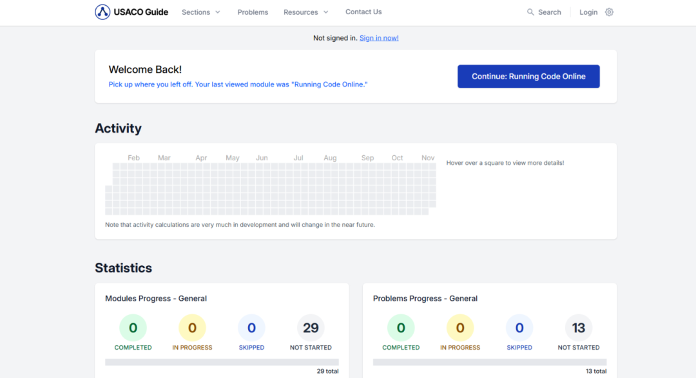Click the Login link in header
Image resolution: width=696 pixels, height=378 pixels.
point(588,12)
